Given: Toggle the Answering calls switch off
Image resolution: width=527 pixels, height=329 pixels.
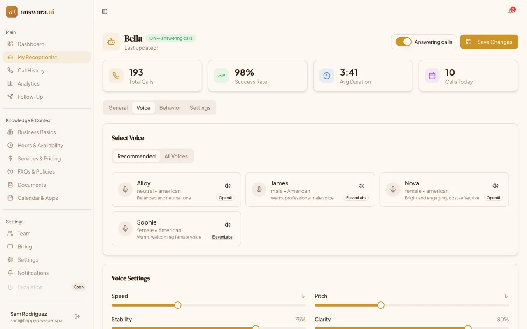Looking at the screenshot, I should (x=403, y=42).
